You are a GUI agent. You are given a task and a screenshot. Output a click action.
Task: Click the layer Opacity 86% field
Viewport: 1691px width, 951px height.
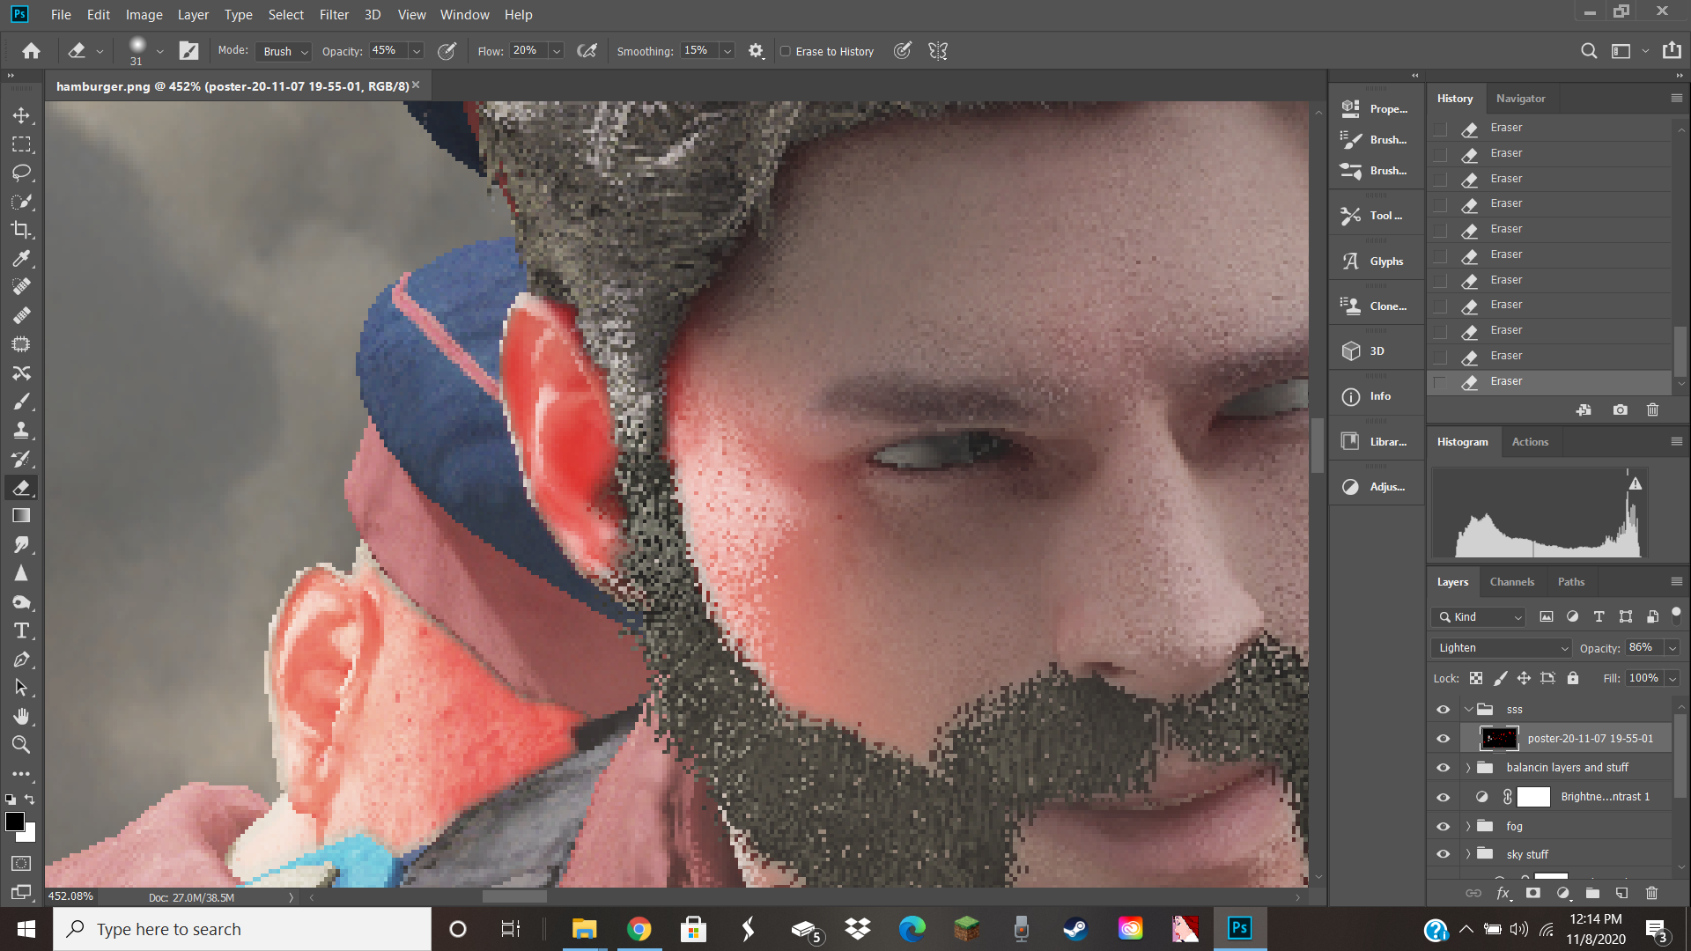(x=1642, y=648)
